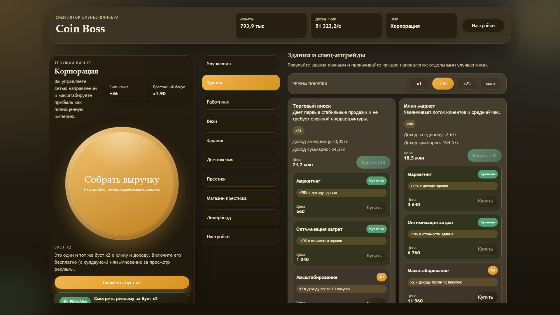Open Настройки button in the header
This screenshot has width=560, height=315.
(x=483, y=26)
